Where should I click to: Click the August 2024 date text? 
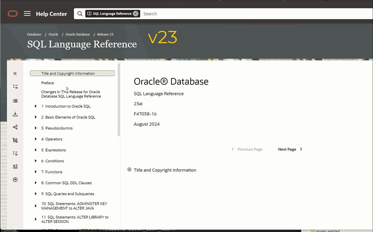pos(146,124)
